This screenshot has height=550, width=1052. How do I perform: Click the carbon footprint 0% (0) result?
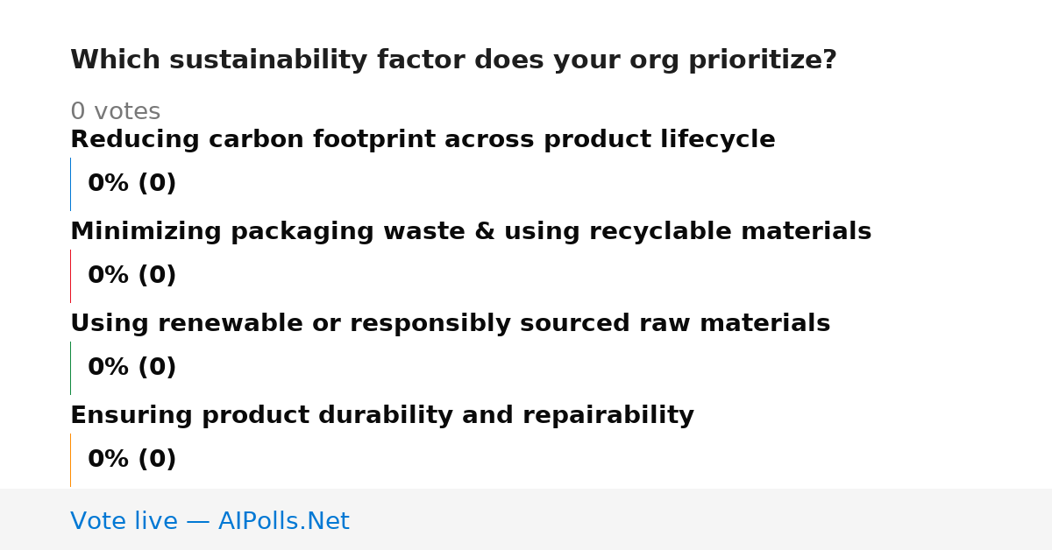(131, 184)
